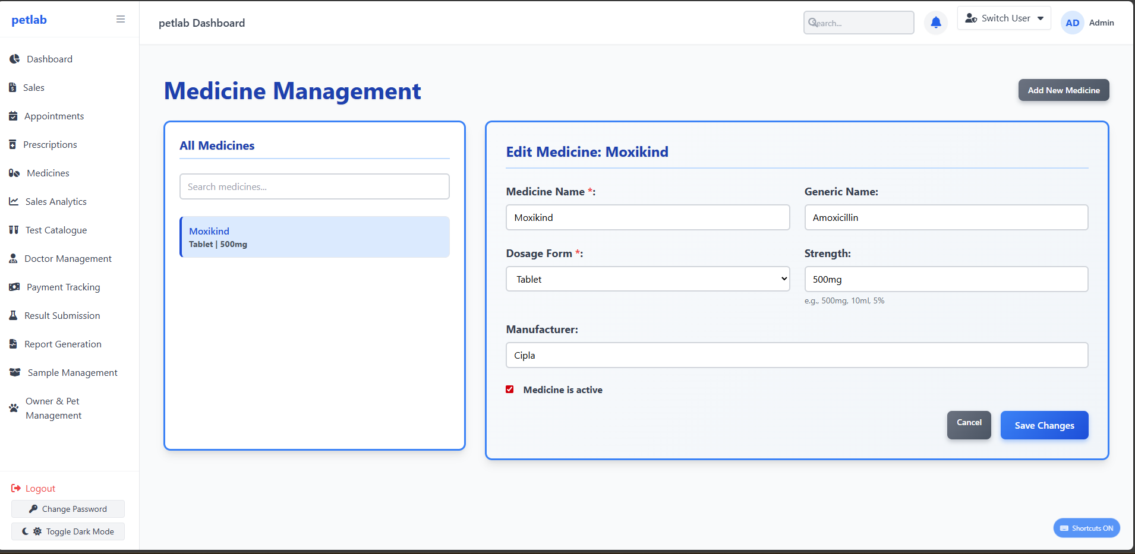
Task: Go to the Appointments menu item
Action: pyautogui.click(x=53, y=116)
